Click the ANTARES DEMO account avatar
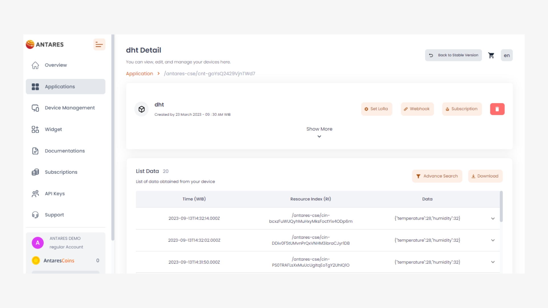This screenshot has width=548, height=308. click(38, 243)
